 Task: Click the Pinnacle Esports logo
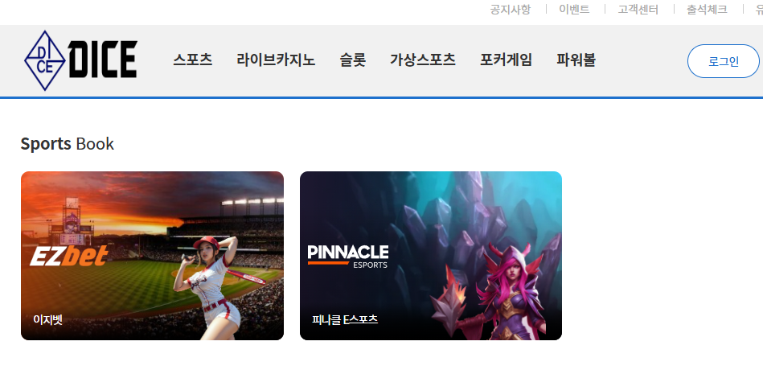pyautogui.click(x=348, y=257)
